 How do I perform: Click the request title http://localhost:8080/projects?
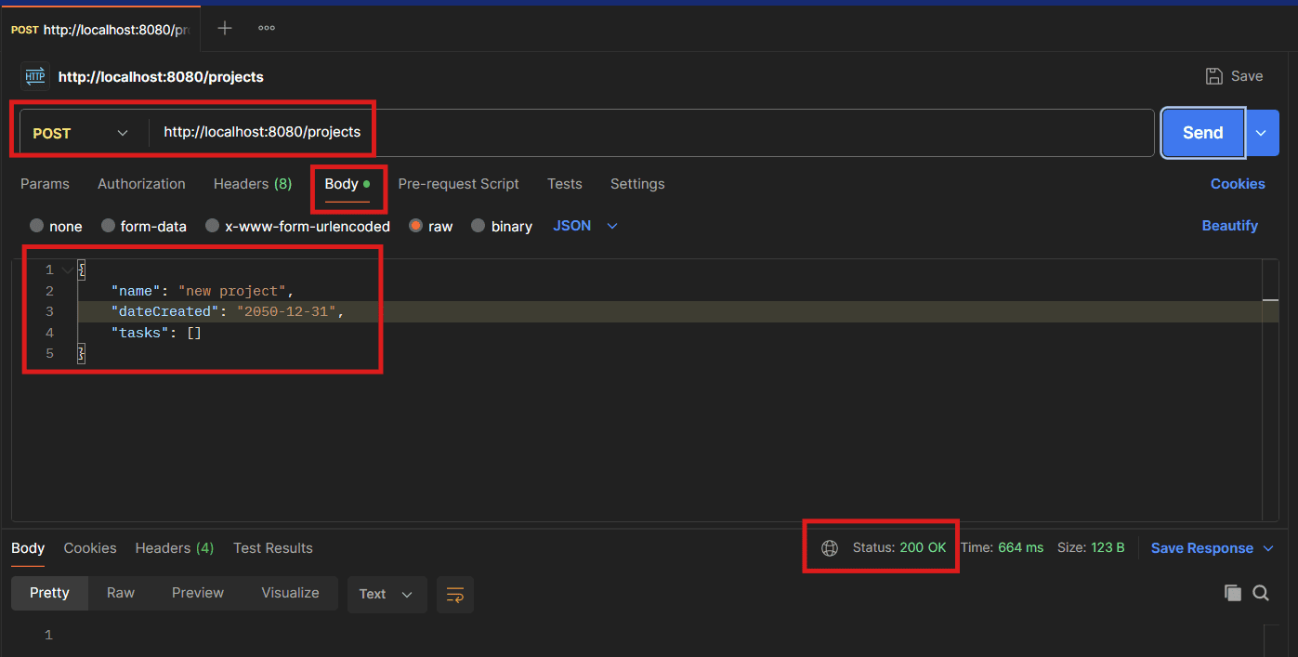(x=161, y=77)
